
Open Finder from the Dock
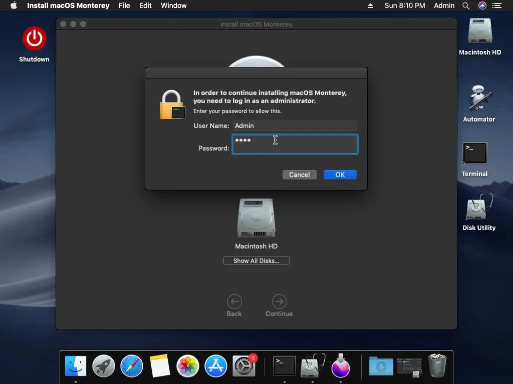pyautogui.click(x=76, y=366)
